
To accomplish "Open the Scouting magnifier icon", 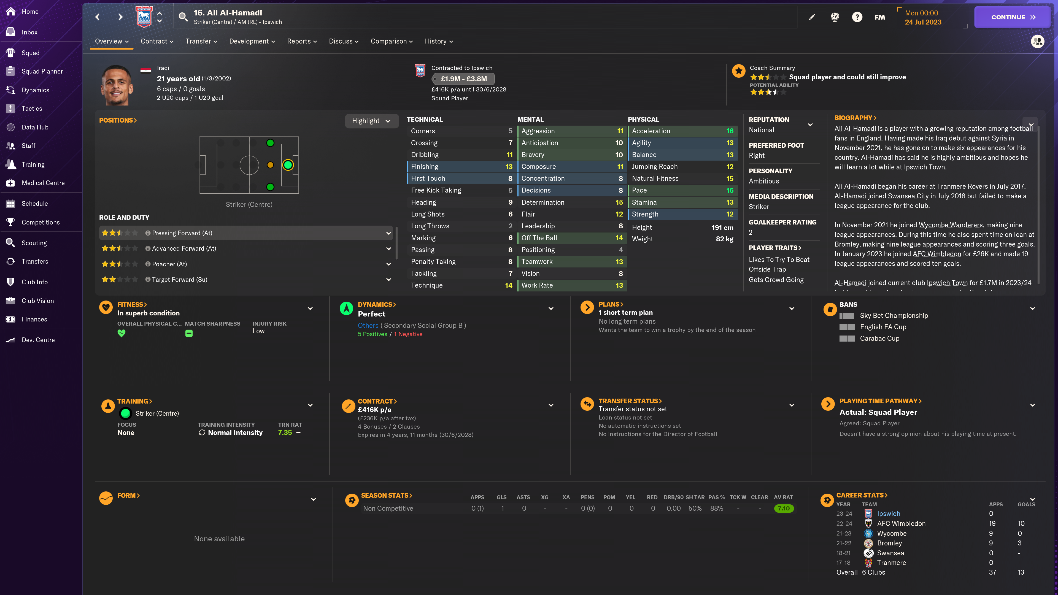I will pos(11,243).
